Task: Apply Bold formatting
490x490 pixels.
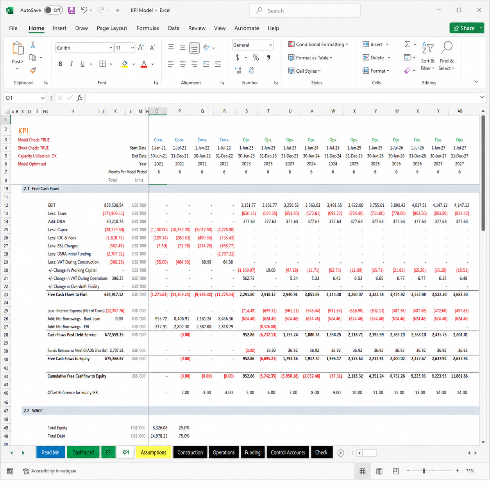Action: [61, 64]
